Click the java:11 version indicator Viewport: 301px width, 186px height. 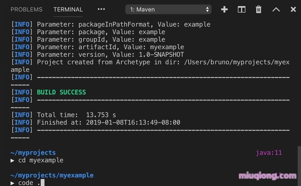point(269,153)
